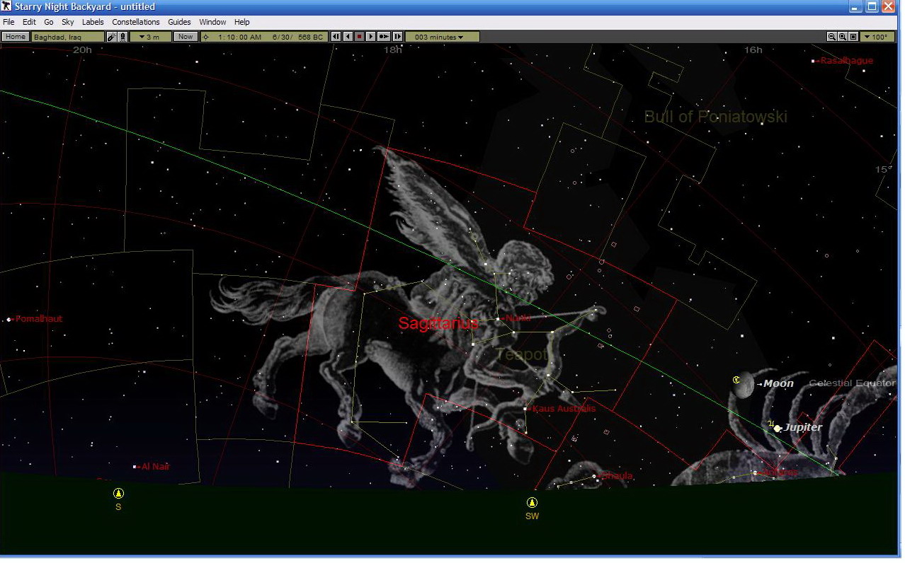The height and width of the screenshot is (563, 905).
Task: Click the Jupiter planet dot
Action: (778, 428)
